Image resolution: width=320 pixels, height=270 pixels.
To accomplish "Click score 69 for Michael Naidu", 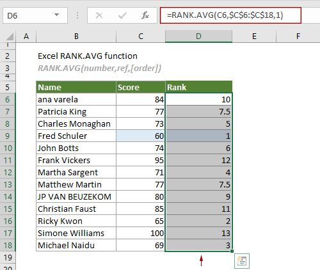I will 141,245.
